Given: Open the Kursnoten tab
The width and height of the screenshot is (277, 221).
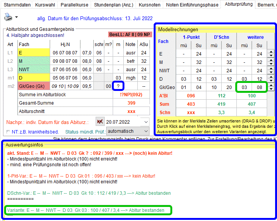Looking at the screenshot, I should click(x=150, y=5).
